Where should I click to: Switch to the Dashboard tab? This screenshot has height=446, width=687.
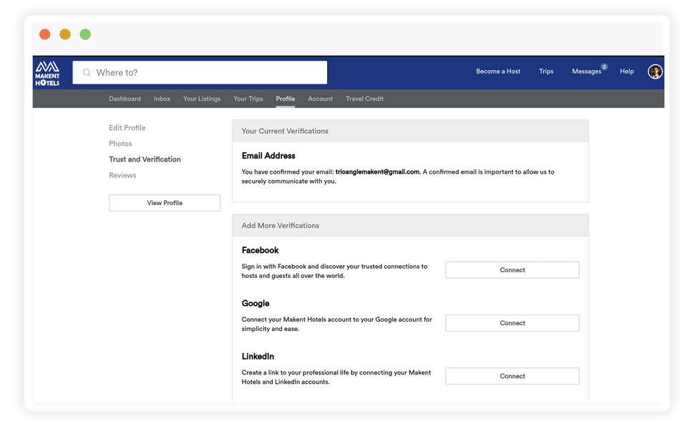tap(125, 99)
